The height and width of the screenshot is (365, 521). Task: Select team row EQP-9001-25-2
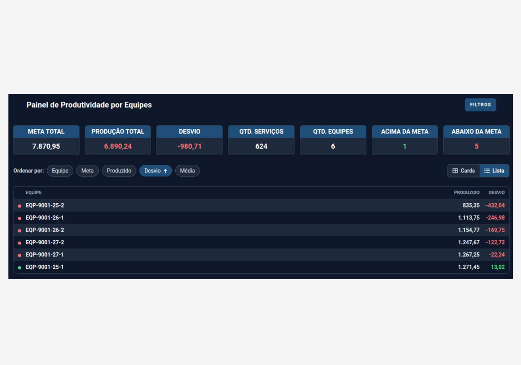(261, 206)
